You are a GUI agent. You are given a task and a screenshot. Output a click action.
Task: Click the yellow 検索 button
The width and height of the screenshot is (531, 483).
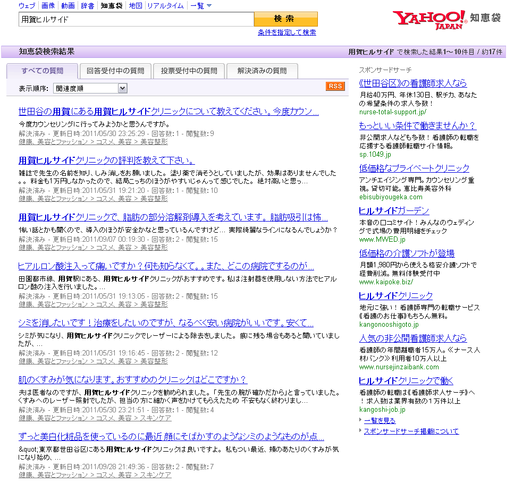click(286, 19)
